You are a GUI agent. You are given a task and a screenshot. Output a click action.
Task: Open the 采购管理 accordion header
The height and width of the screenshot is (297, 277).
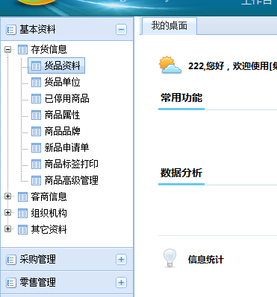click(67, 260)
